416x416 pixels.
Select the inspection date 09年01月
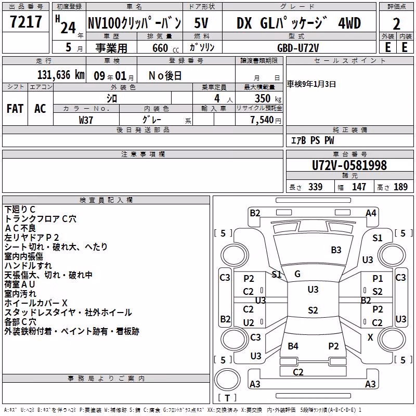114,76
